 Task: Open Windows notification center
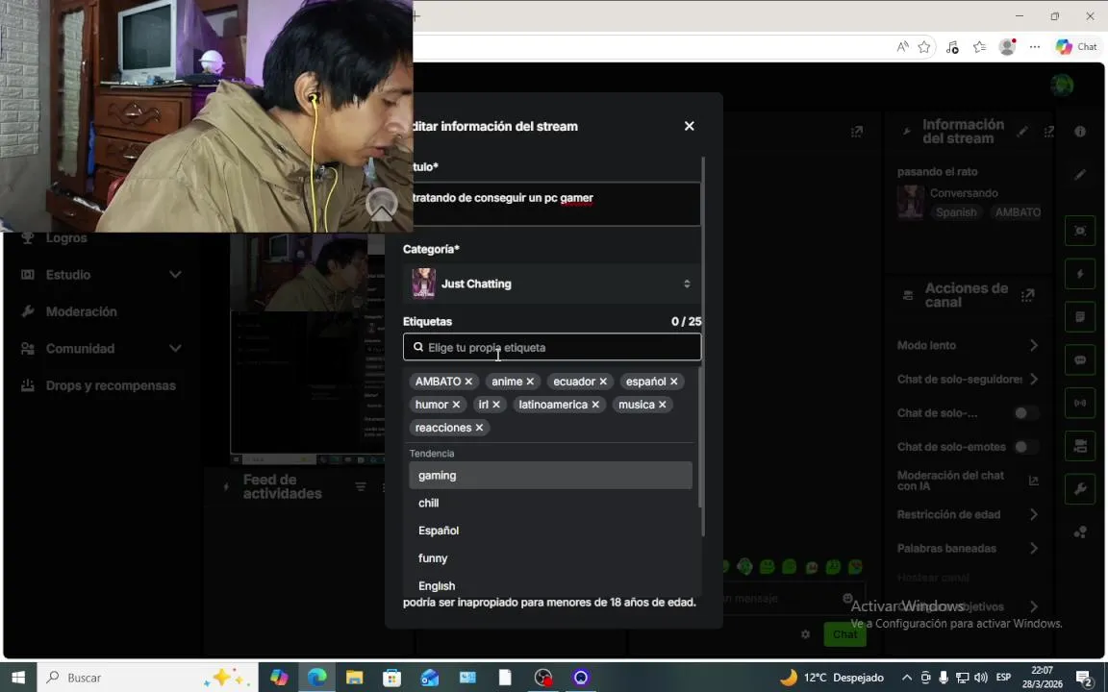coord(1085,678)
